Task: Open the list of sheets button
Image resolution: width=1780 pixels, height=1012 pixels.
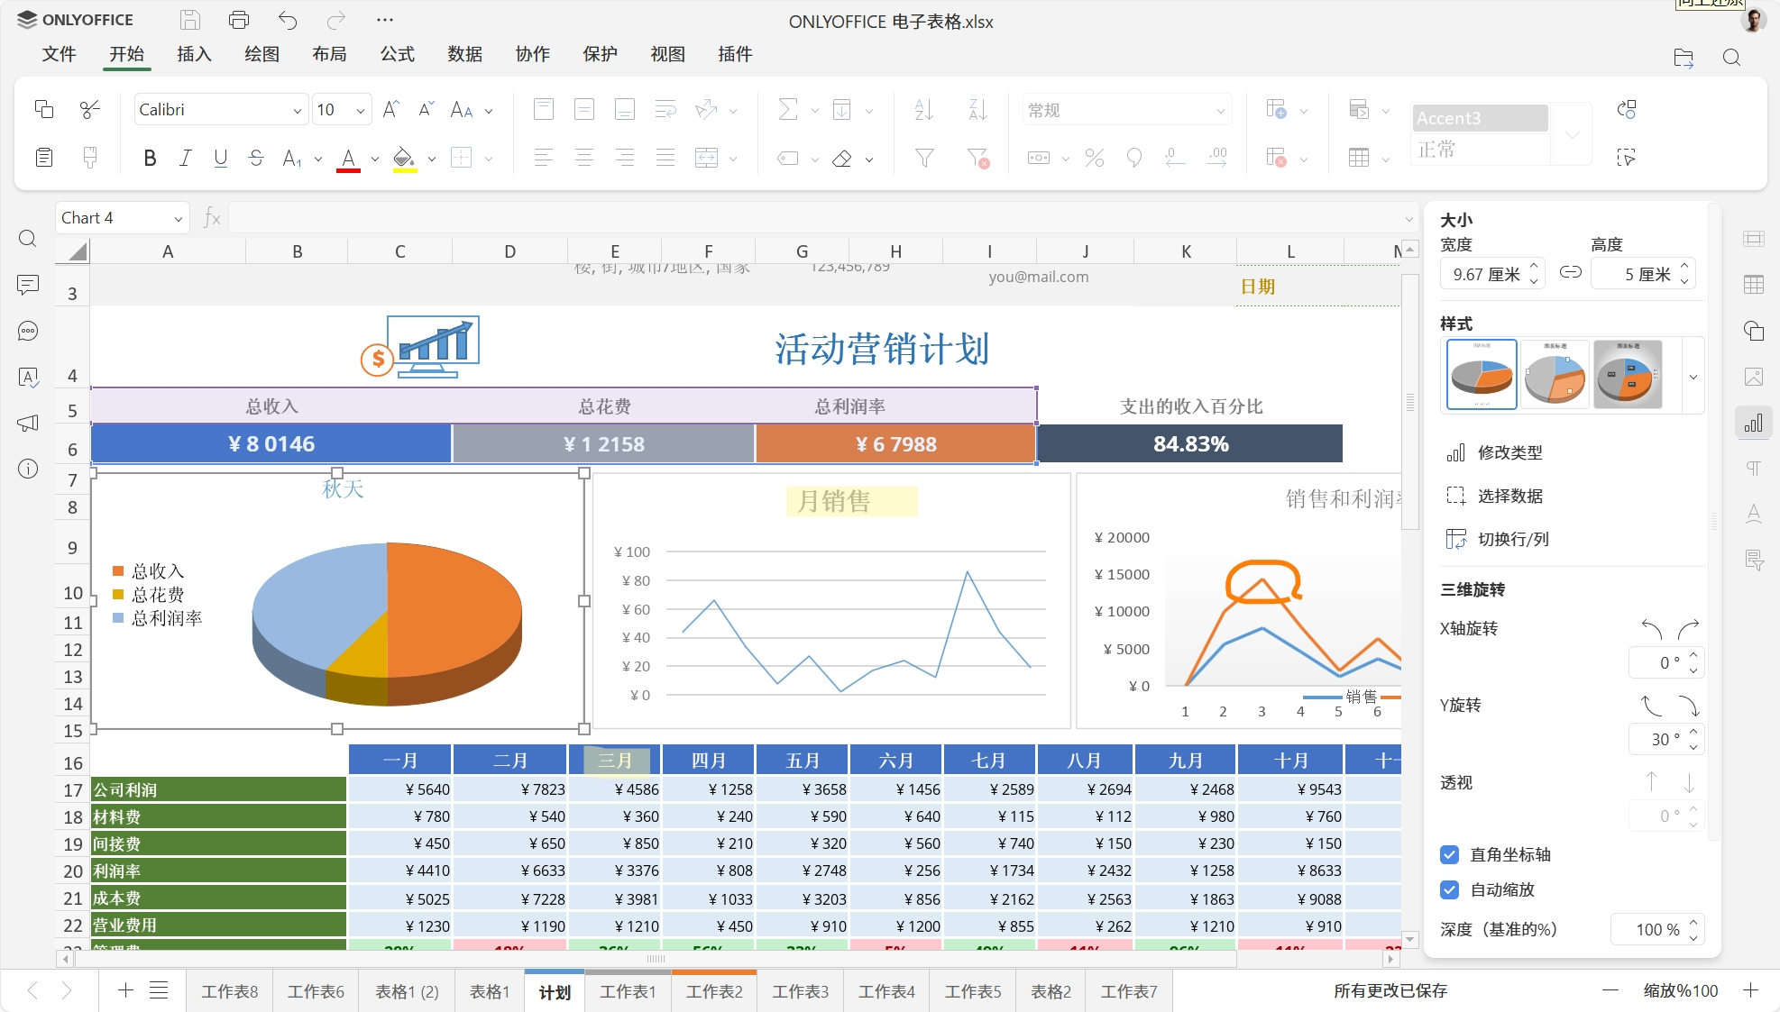Action: tap(159, 990)
